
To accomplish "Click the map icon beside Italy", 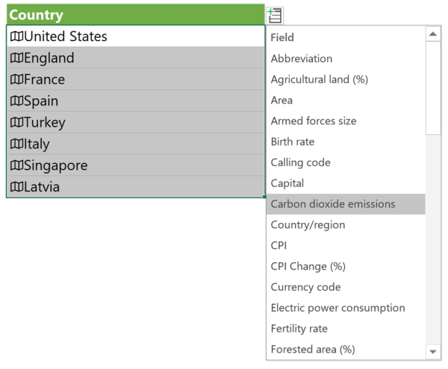I will [x=16, y=145].
